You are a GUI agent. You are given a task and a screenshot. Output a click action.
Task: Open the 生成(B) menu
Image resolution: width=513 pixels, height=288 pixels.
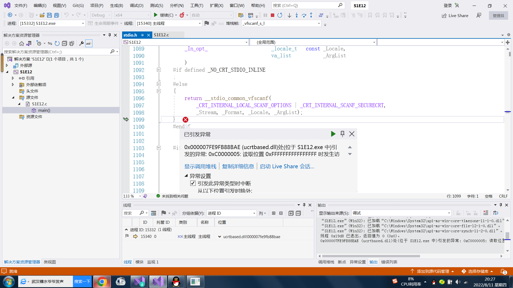(x=116, y=5)
